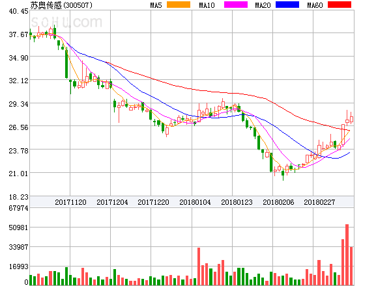Click the 40.45 price axis label
391x286 pixels.
(18, 11)
